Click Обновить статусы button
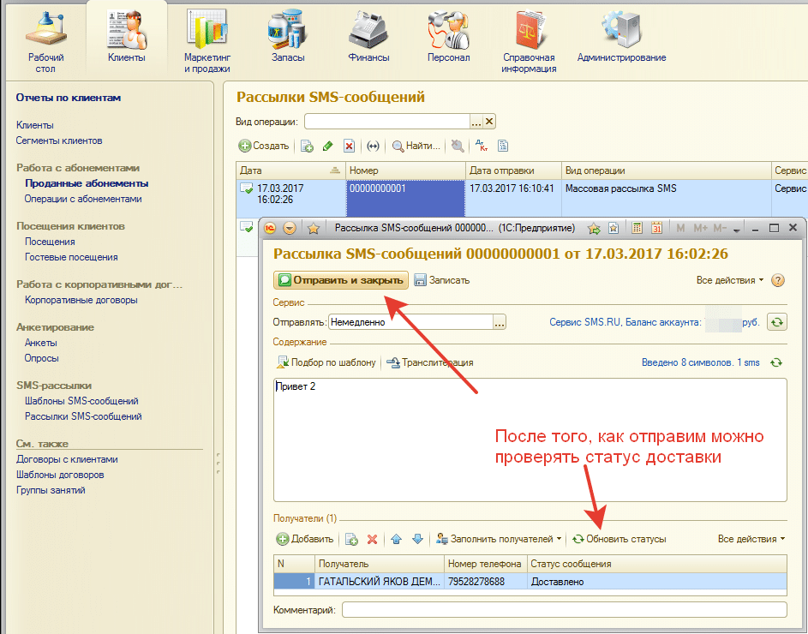The image size is (808, 634). (x=619, y=539)
